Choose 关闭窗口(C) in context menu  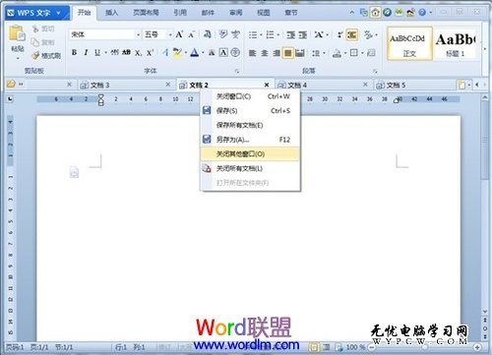coord(251,96)
